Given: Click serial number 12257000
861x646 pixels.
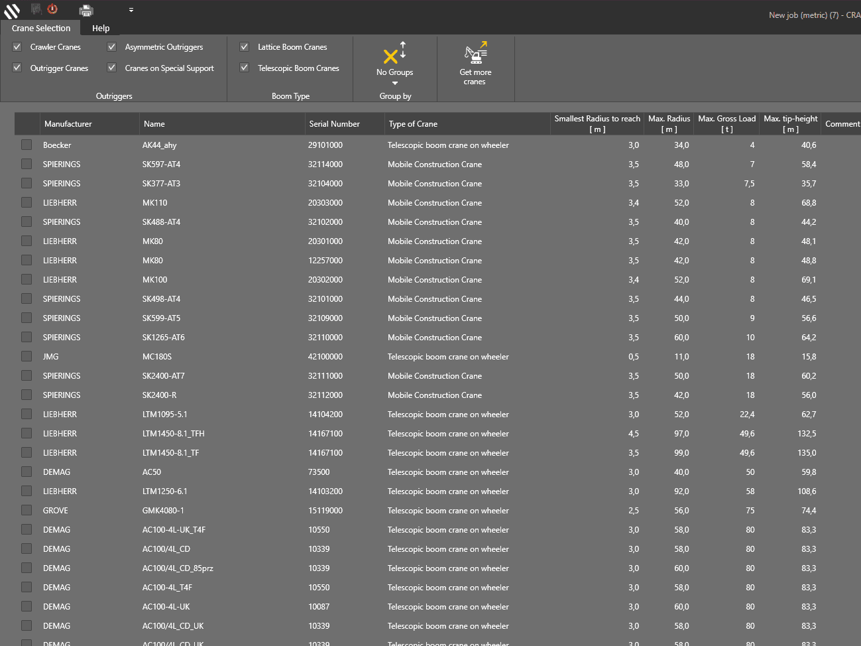Looking at the screenshot, I should [x=325, y=261].
